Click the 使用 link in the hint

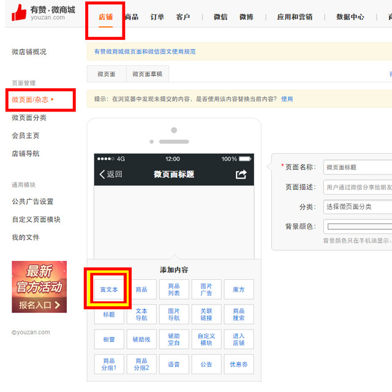pyautogui.click(x=287, y=99)
